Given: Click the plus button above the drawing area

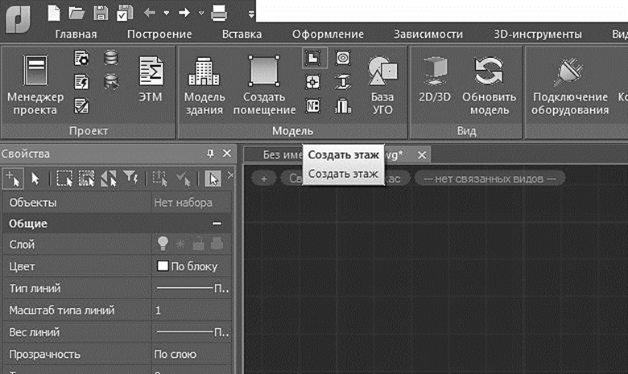Looking at the screenshot, I should point(263,178).
